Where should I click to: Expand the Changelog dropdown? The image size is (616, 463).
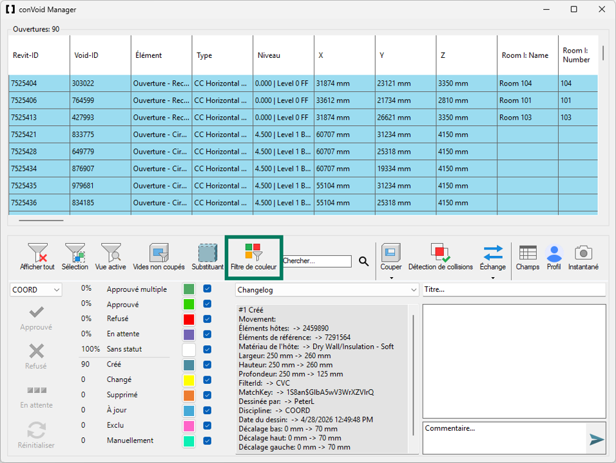pyautogui.click(x=327, y=290)
